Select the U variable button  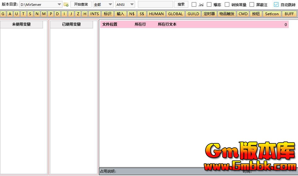click(16, 14)
